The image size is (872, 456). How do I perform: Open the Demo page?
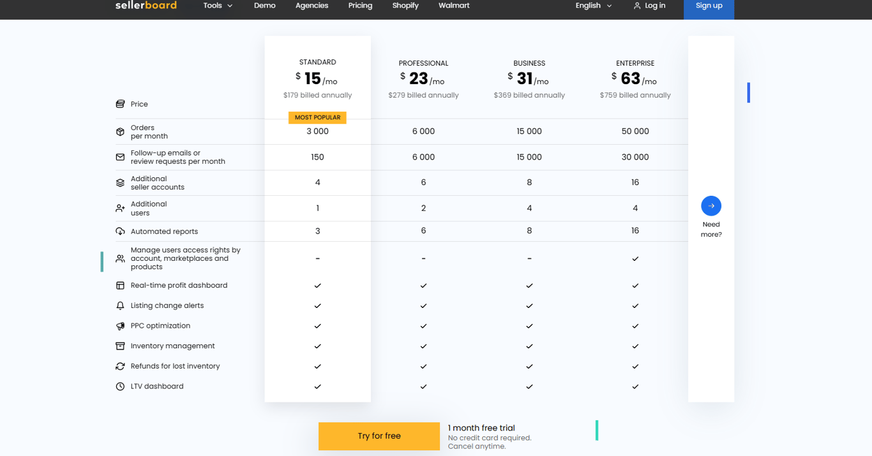(265, 5)
